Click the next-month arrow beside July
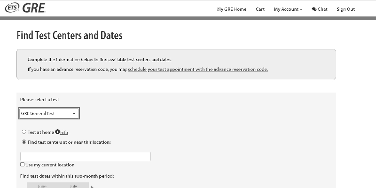This screenshot has height=188, width=376. click(x=92, y=187)
